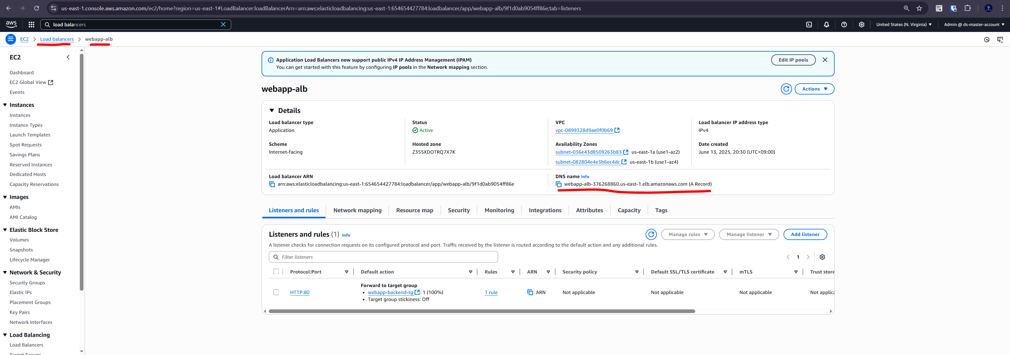Switch to the Monitoring tab

[x=499, y=211]
